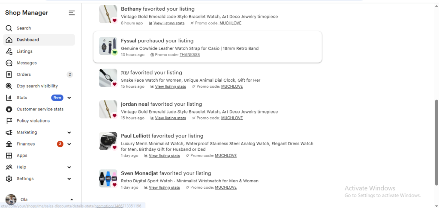Open MUCHLOVE promo for Sven Monadjat's favorite
This screenshot has width=439, height=208.
226,187
